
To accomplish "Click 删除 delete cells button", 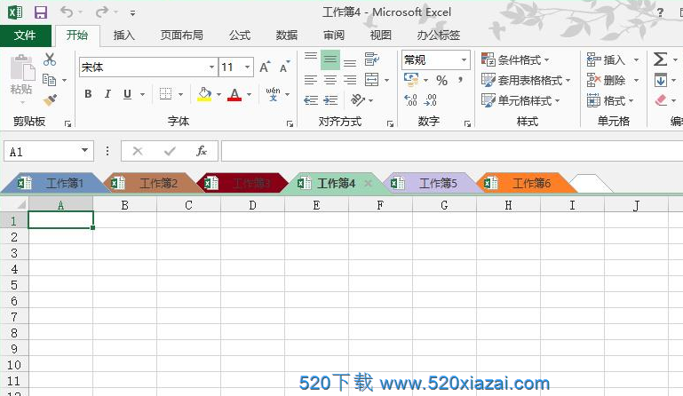I will [x=607, y=80].
